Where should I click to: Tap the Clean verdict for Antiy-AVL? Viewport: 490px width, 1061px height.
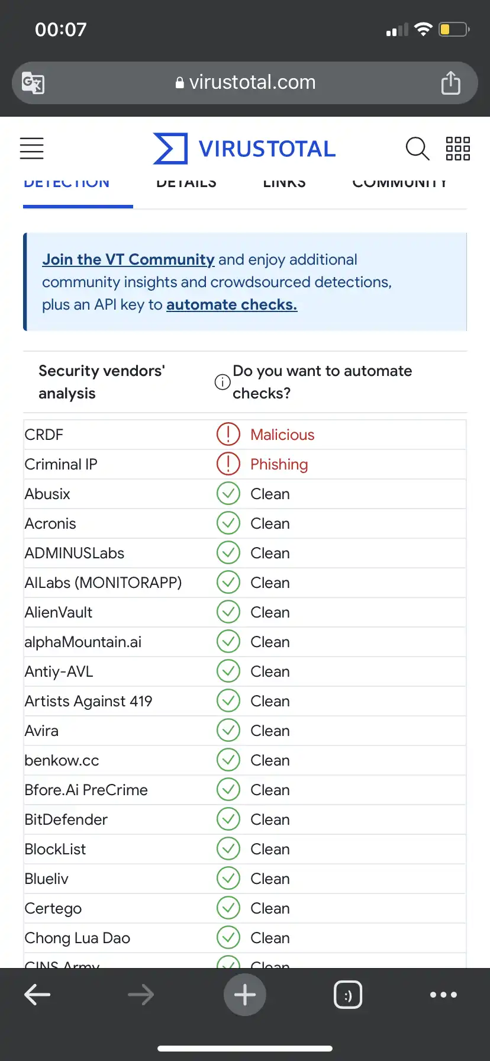tap(270, 671)
